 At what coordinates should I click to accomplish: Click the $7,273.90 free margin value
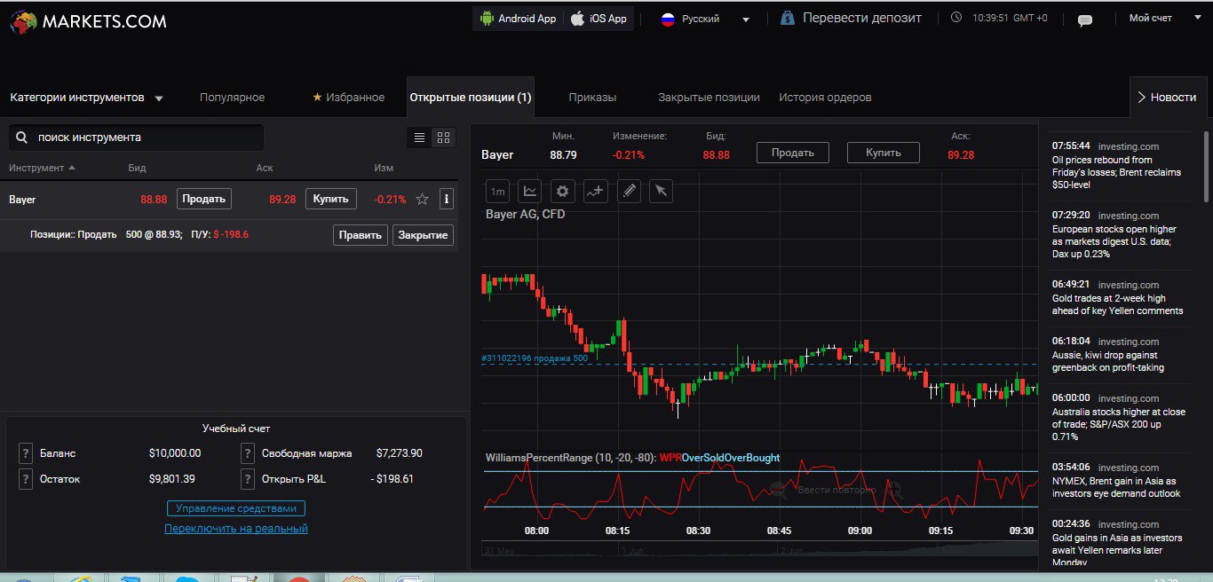pos(399,453)
